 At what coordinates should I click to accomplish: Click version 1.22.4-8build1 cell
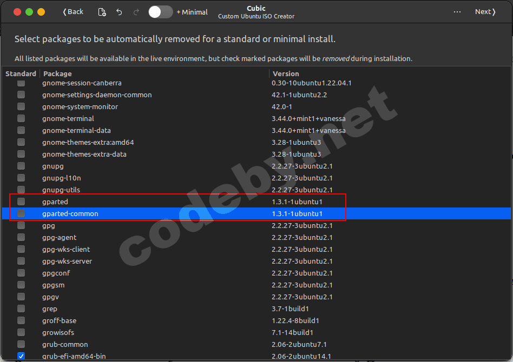[295, 320]
